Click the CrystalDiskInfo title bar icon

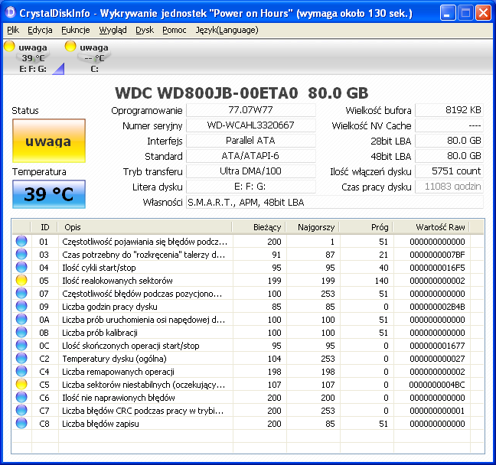(11, 13)
